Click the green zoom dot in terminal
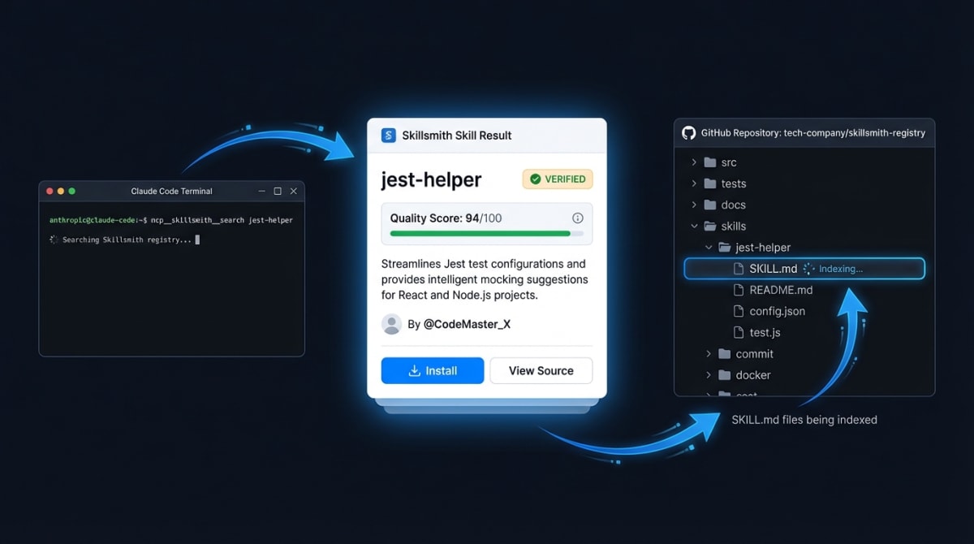 point(71,191)
